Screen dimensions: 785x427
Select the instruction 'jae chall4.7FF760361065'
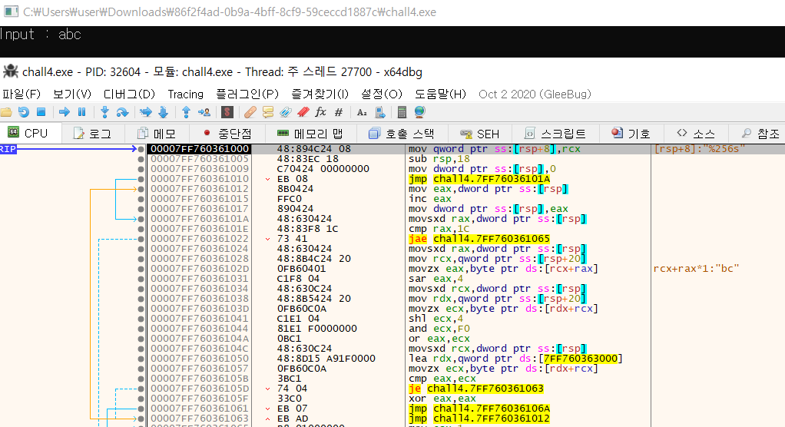point(479,239)
